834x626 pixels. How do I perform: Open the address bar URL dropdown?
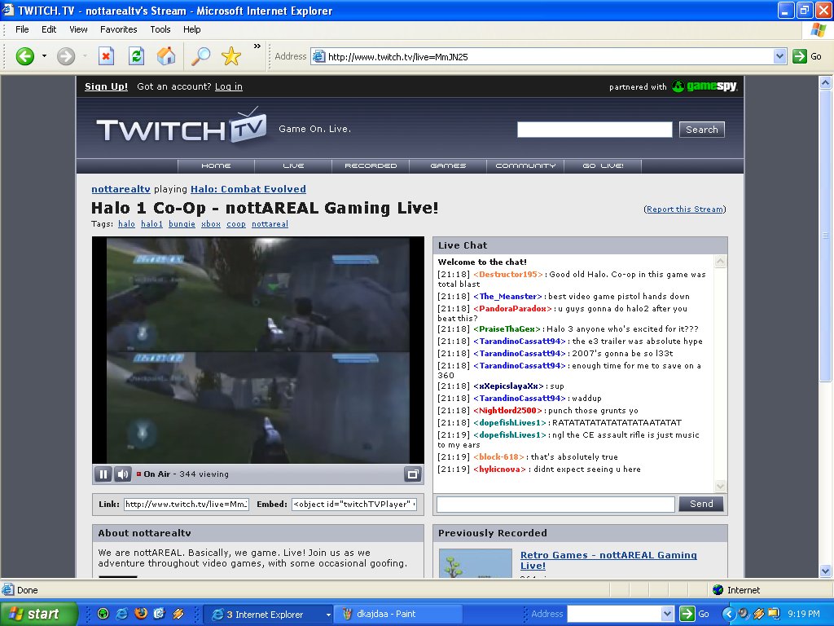tap(780, 56)
